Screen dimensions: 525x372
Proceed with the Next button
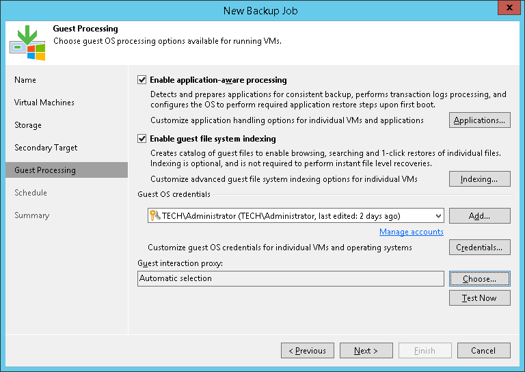pyautogui.click(x=366, y=351)
